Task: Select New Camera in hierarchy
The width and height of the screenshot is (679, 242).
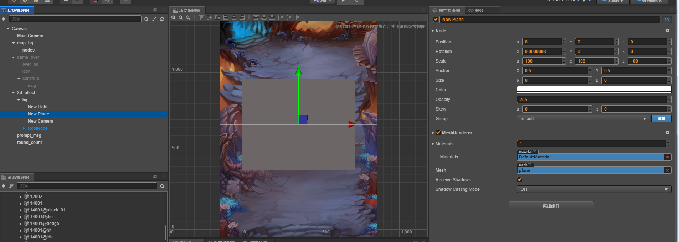Action: click(41, 121)
